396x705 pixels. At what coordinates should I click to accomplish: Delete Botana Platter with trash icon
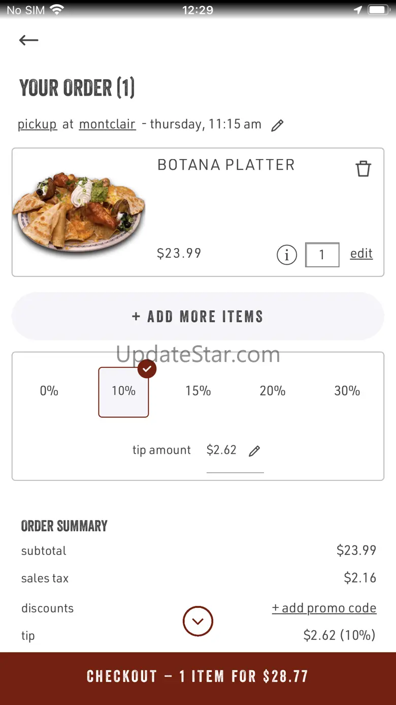click(x=363, y=168)
